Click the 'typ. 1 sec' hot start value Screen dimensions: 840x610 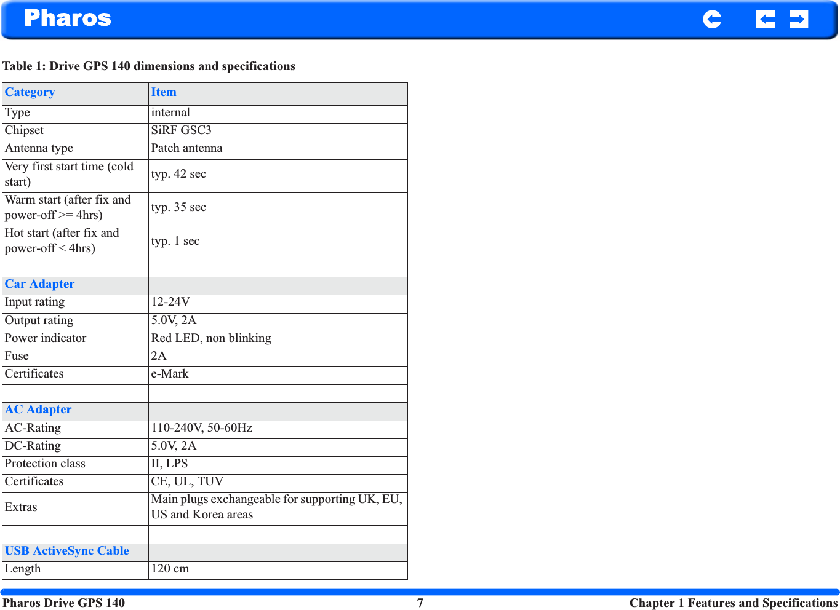tap(175, 241)
